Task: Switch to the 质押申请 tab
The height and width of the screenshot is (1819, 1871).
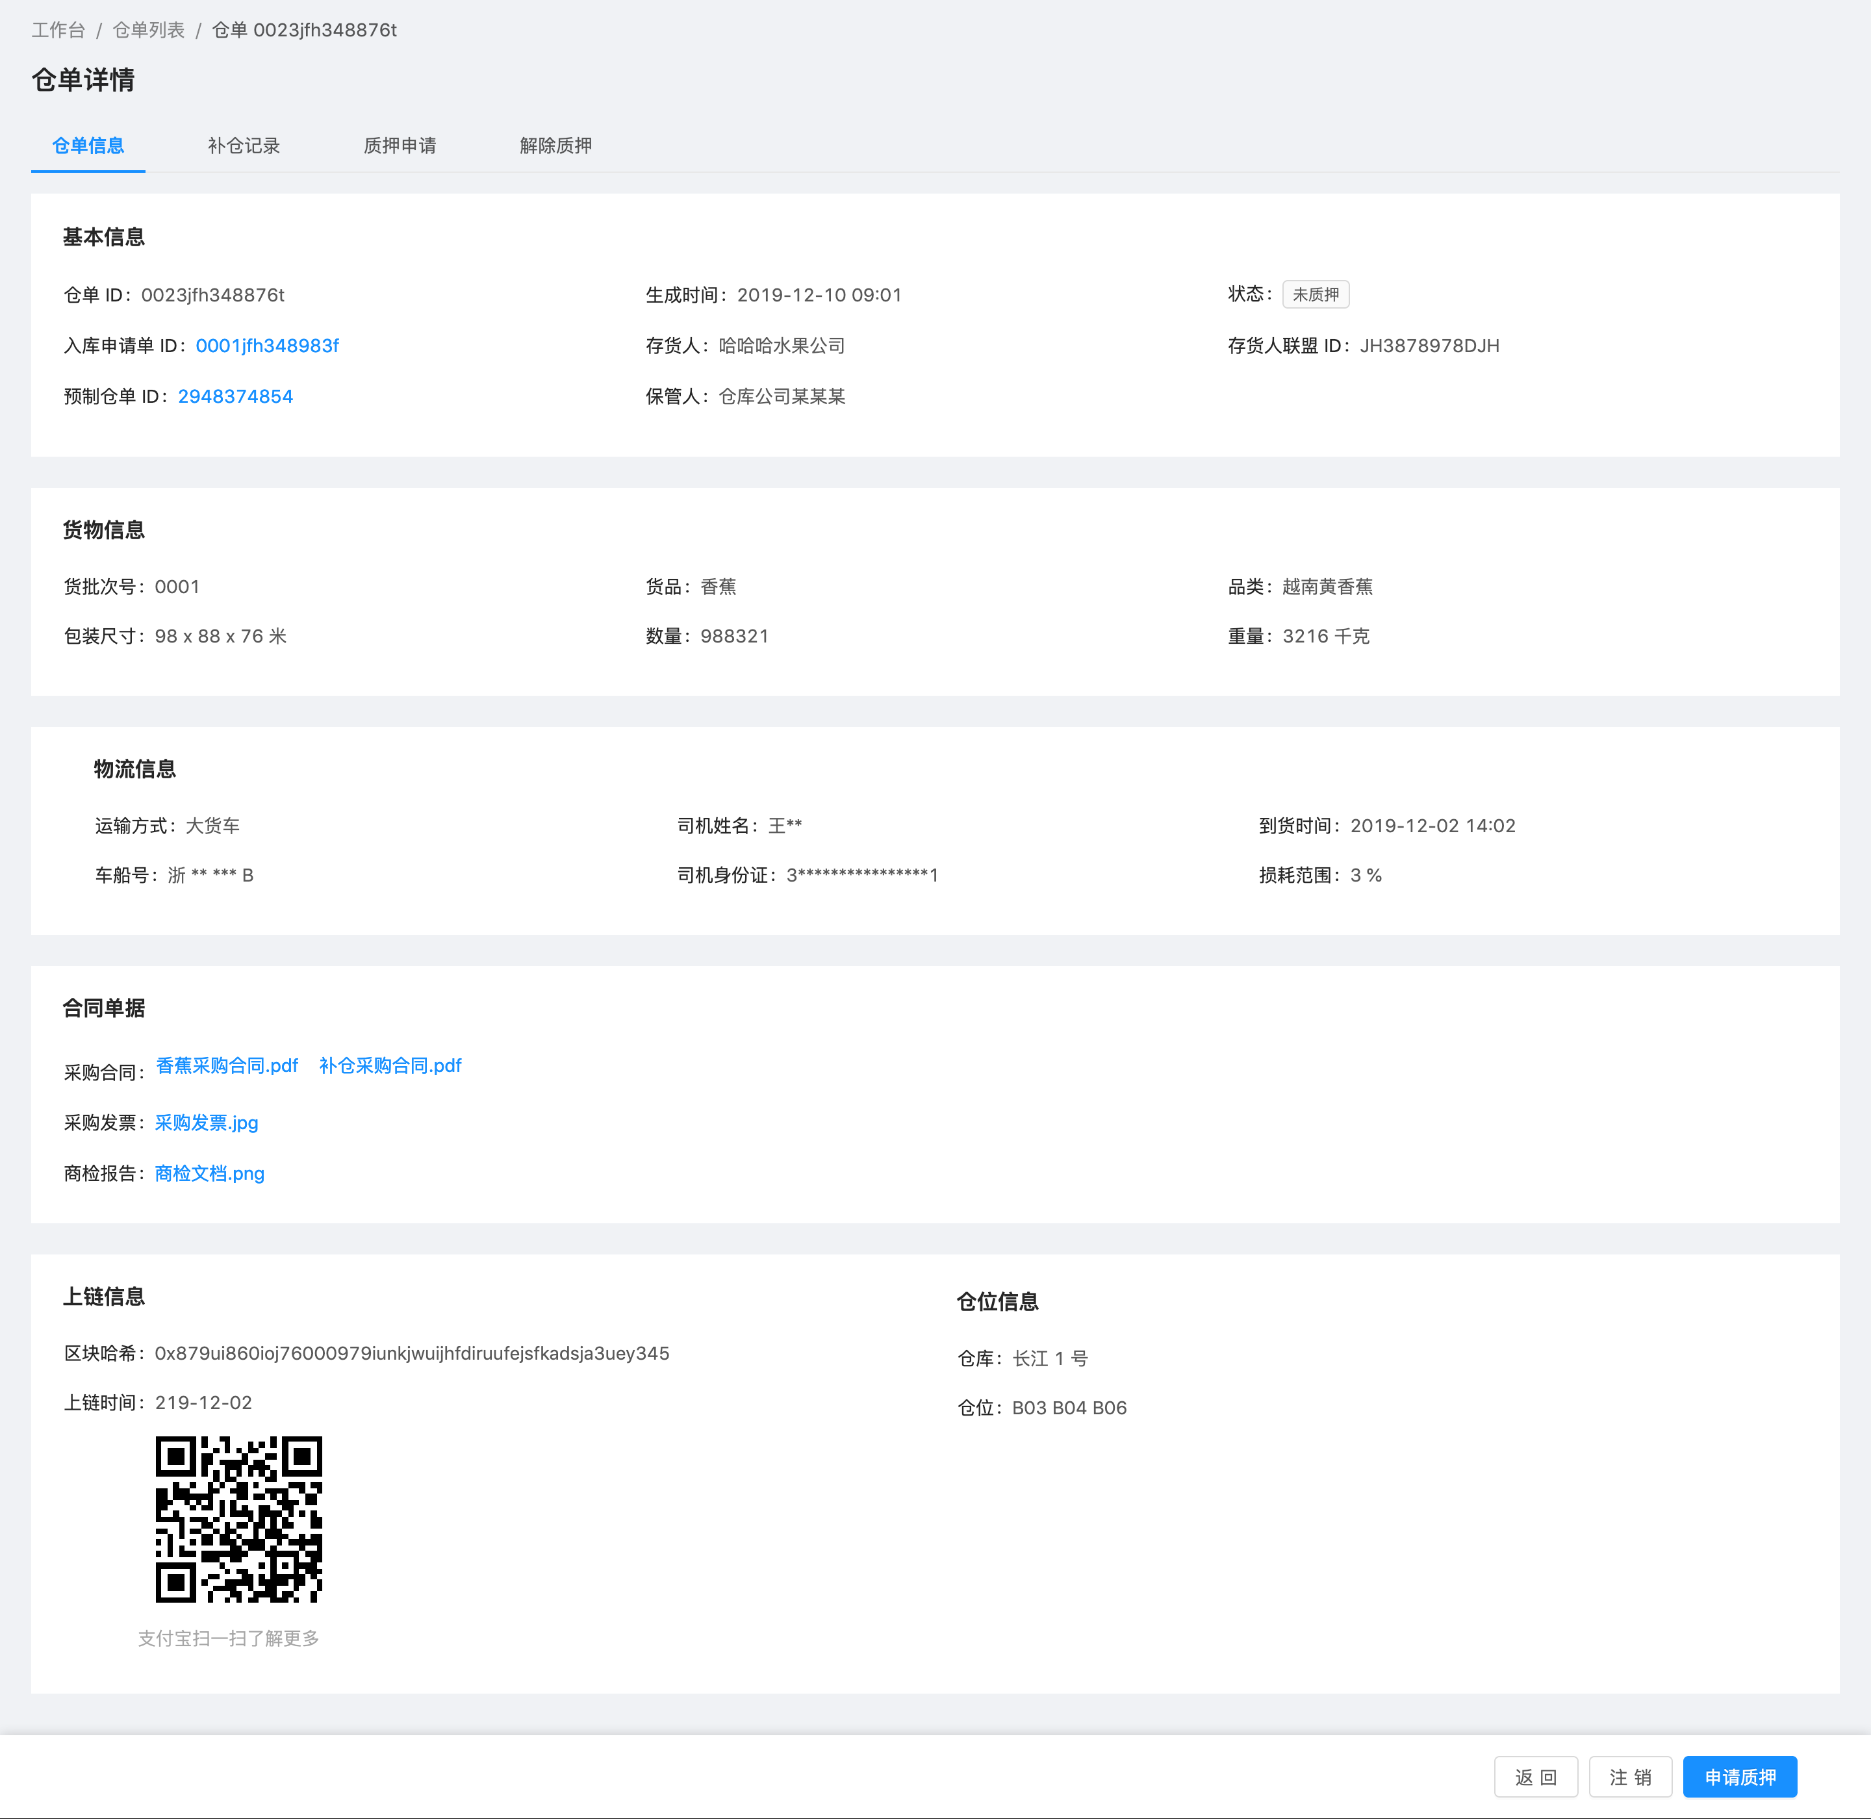Action: [x=400, y=146]
